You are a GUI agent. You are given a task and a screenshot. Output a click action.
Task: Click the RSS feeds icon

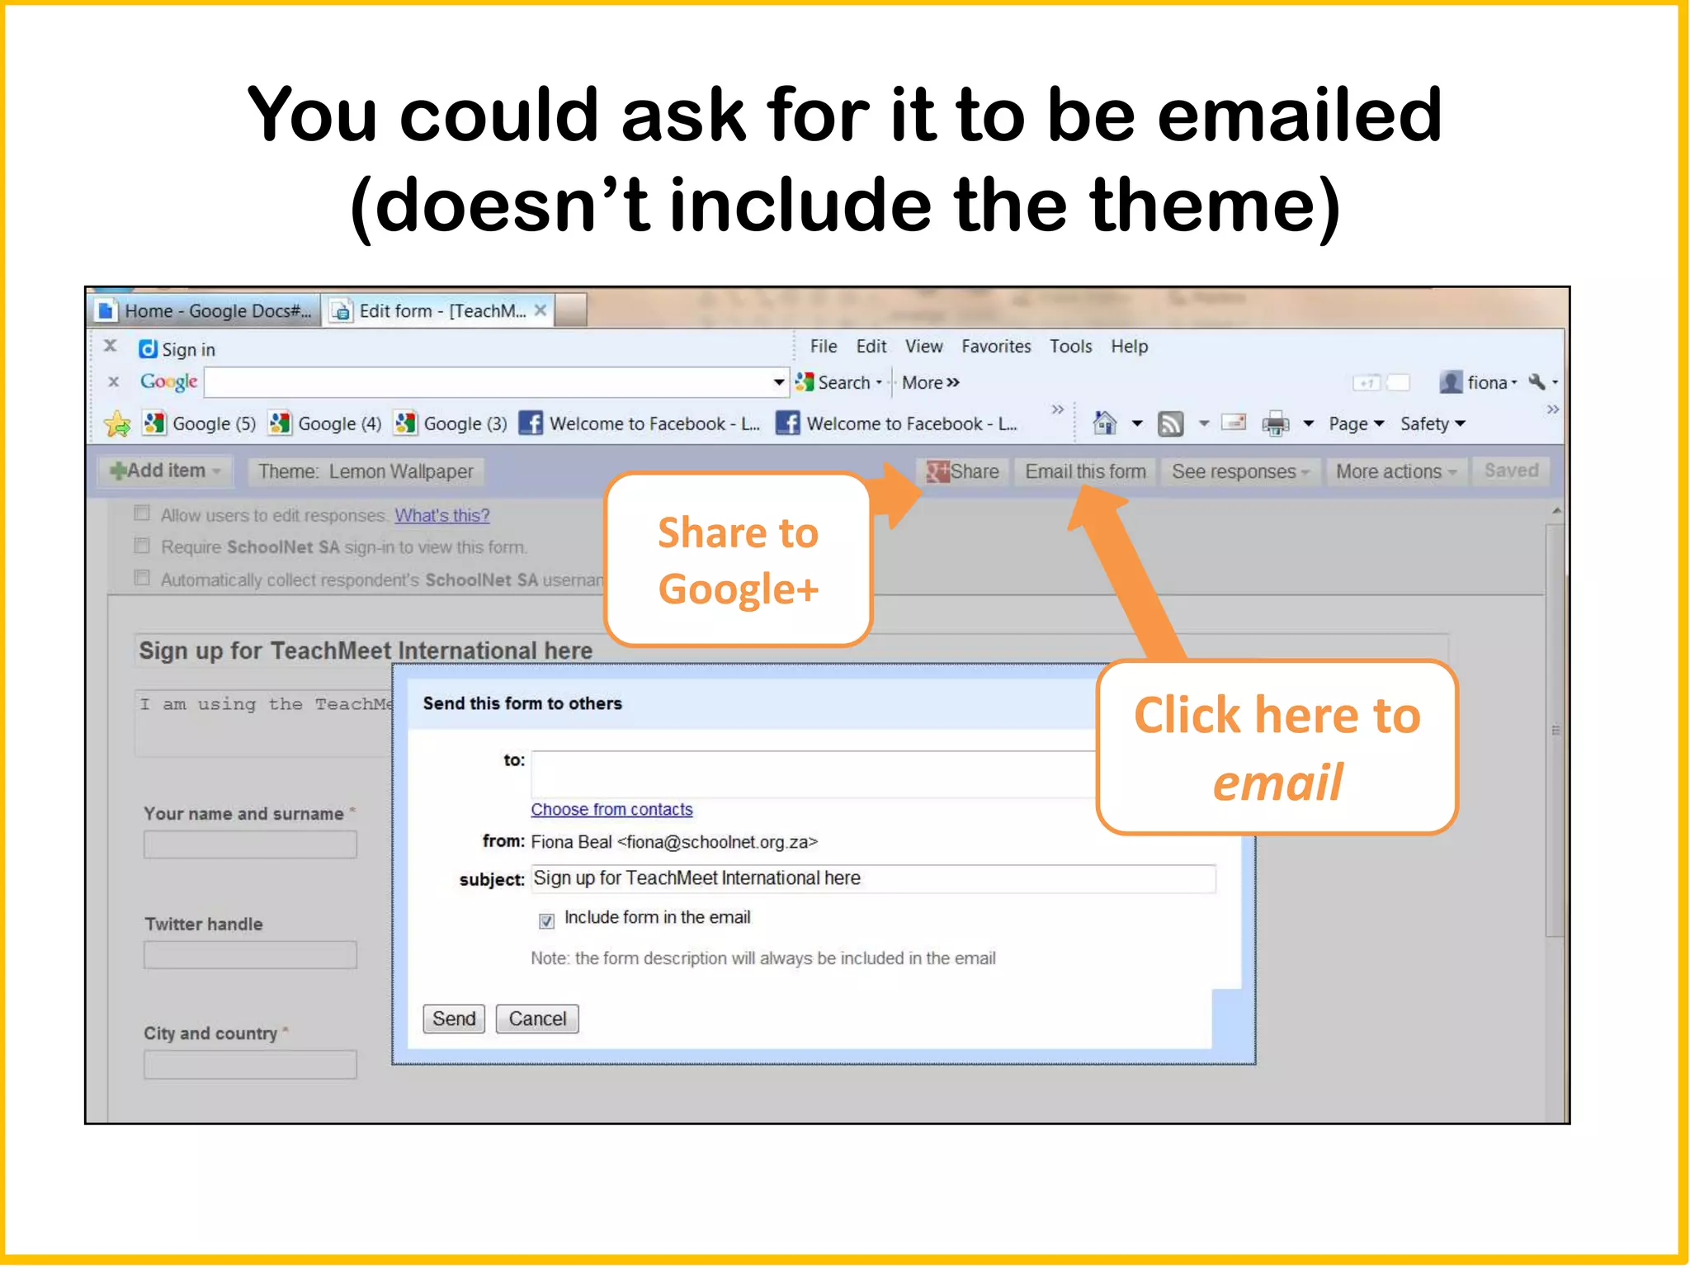tap(1170, 423)
